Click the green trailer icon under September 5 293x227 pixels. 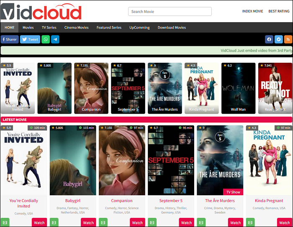(152, 222)
